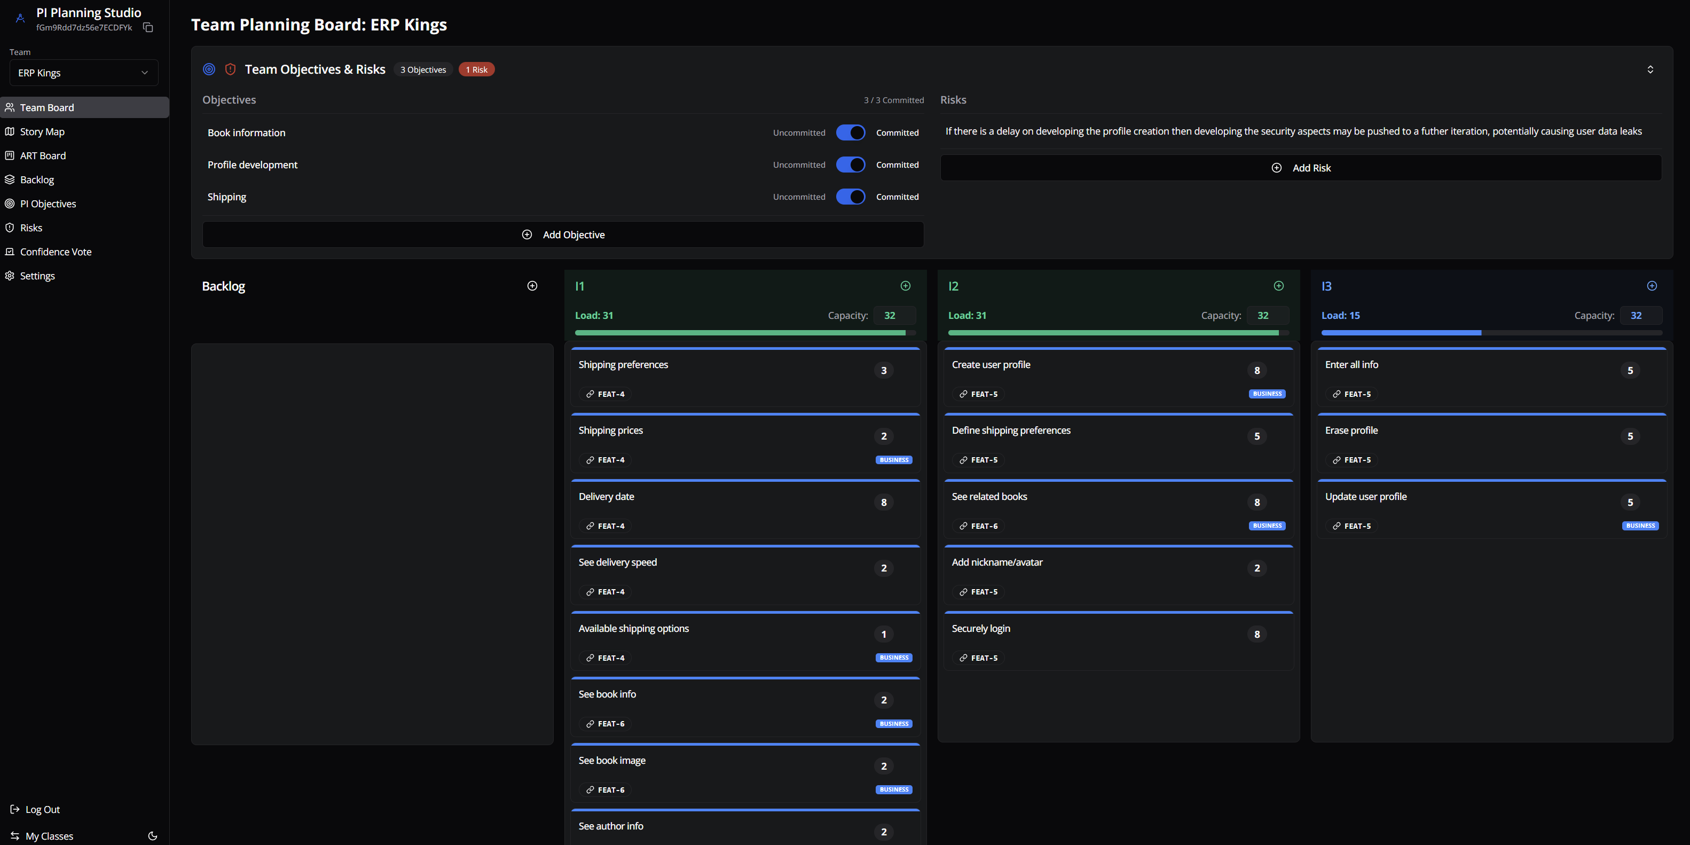Open Define shipping preferences story card
Viewport: 1690px width, 845px height.
pos(1119,443)
